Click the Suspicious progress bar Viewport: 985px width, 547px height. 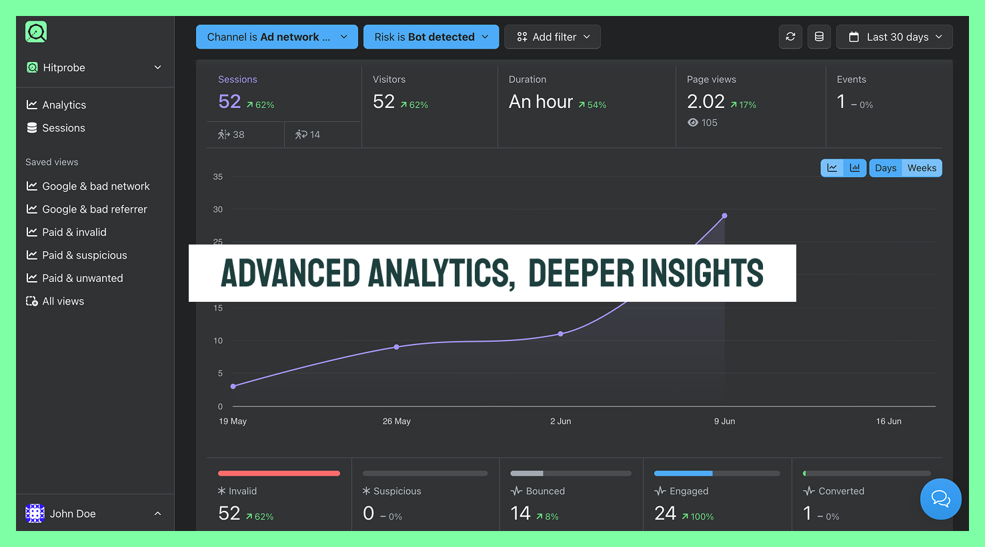click(425, 474)
